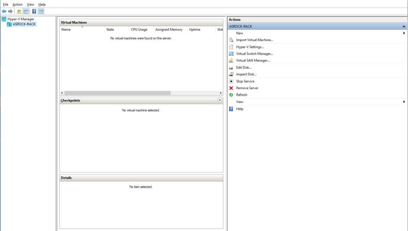Click the Help question mark icon in Actions
This screenshot has width=408, height=231.
click(231, 109)
